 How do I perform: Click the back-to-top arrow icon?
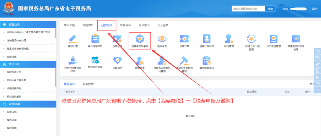coord(317,90)
